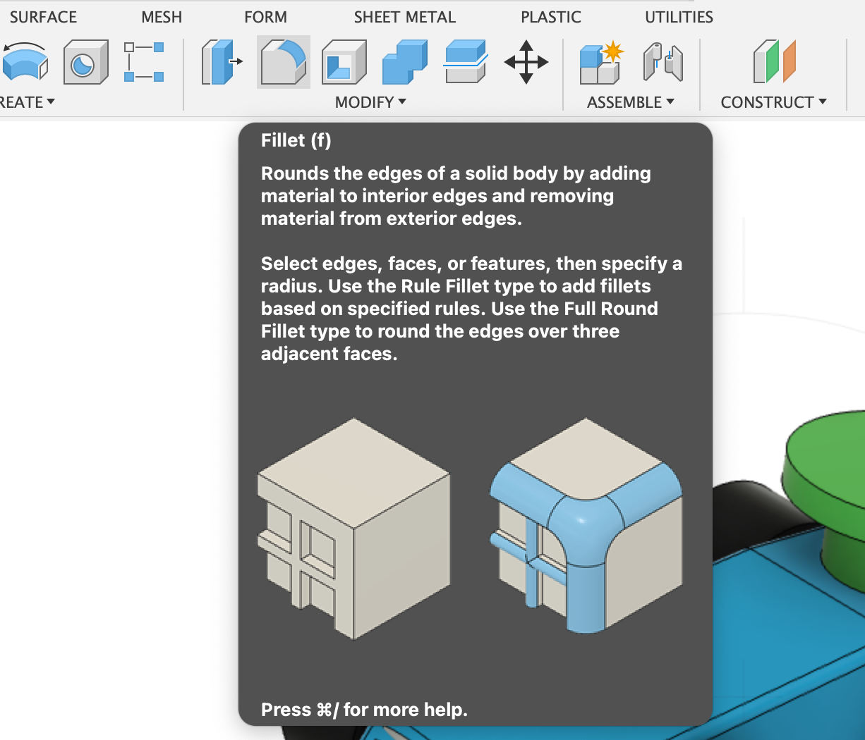Open the Joint tool in Assemble
Screen dimensions: 865x740
pos(664,62)
